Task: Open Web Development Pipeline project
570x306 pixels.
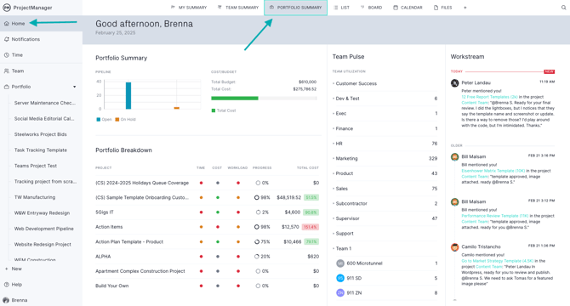Action: click(x=43, y=229)
